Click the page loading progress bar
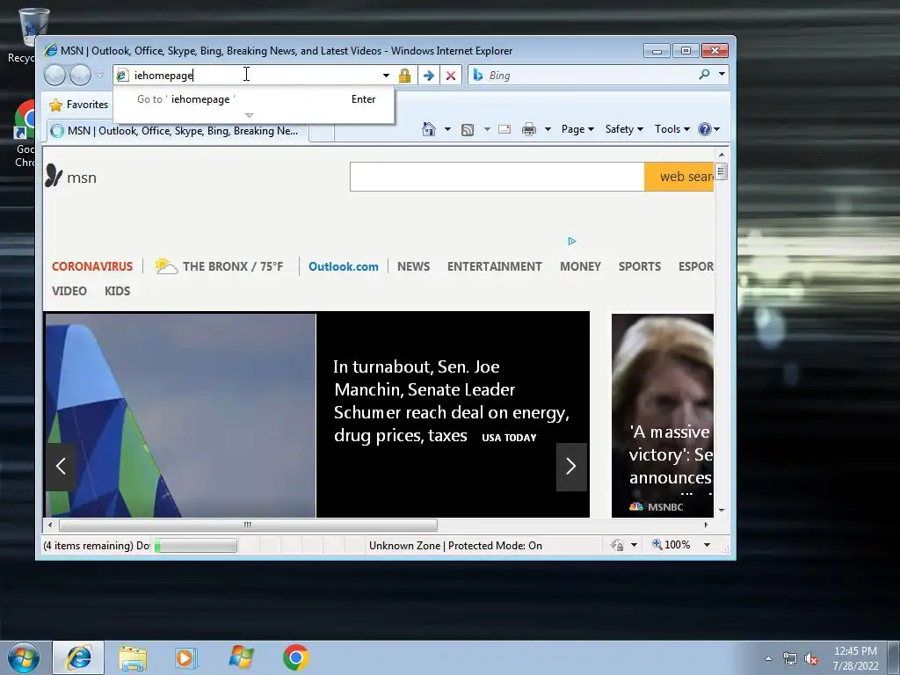This screenshot has height=675, width=900. (x=196, y=545)
